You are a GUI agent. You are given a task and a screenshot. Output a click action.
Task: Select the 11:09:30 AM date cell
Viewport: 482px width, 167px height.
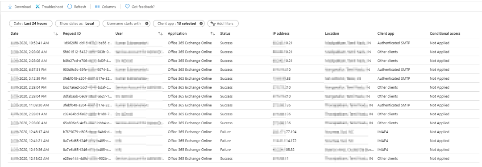29,105
